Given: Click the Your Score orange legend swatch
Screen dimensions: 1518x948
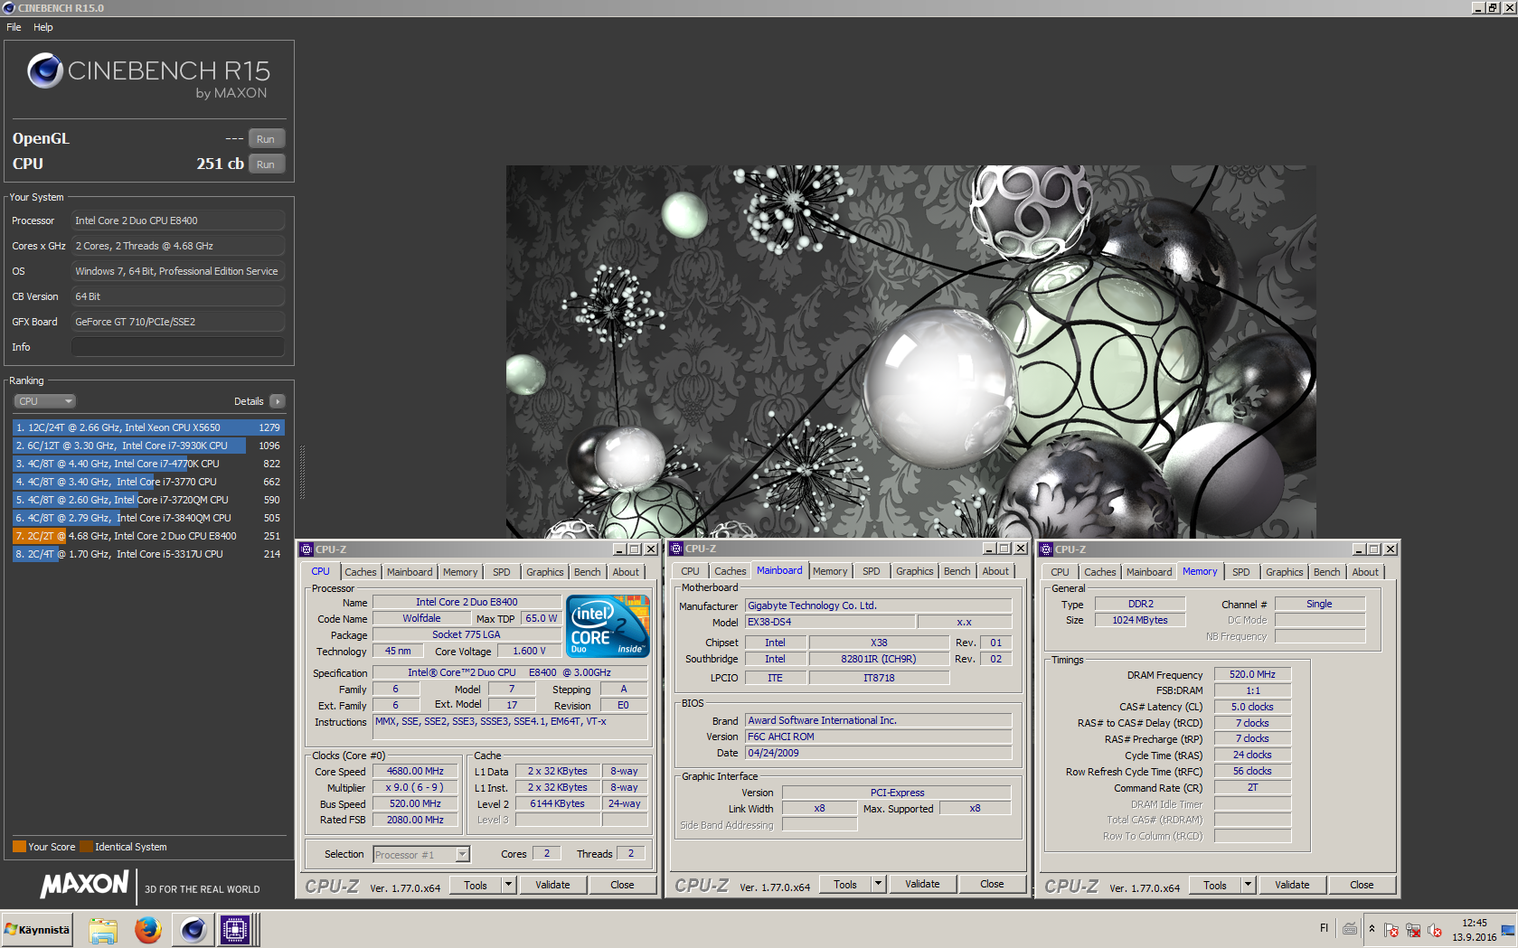Looking at the screenshot, I should tap(19, 847).
